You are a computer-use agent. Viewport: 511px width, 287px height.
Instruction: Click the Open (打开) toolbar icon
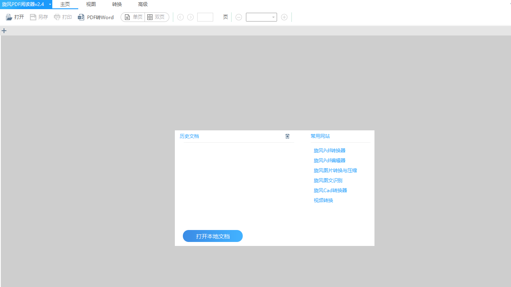[9, 17]
